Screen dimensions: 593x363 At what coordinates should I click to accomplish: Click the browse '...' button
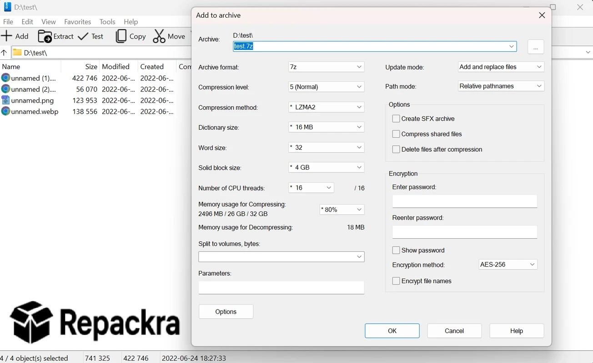point(536,47)
